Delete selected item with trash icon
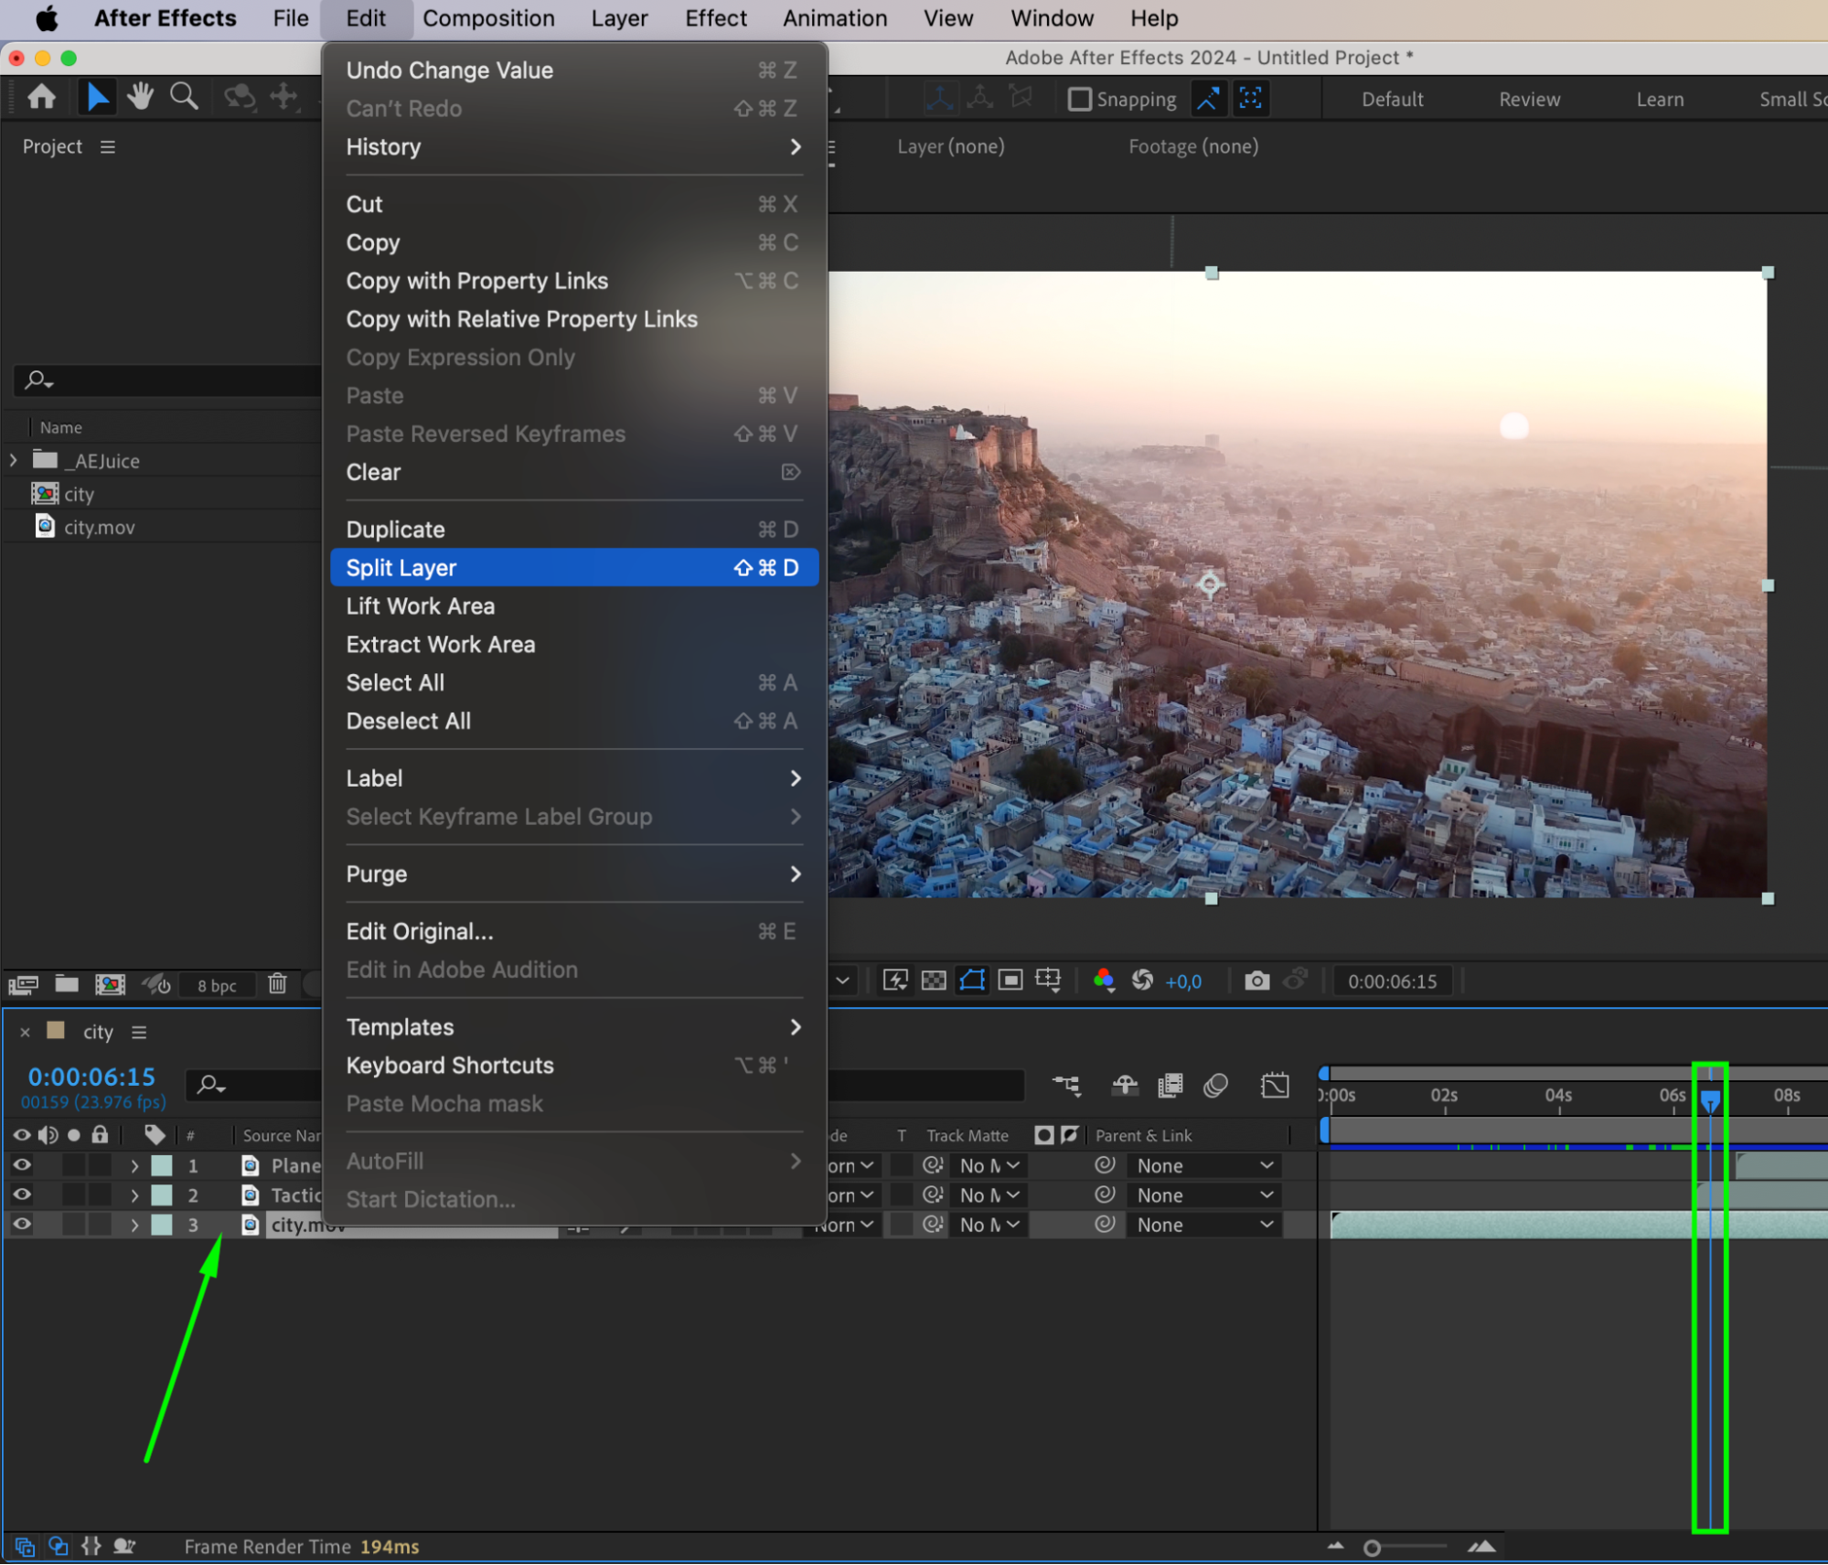The width and height of the screenshot is (1828, 1565). (277, 984)
